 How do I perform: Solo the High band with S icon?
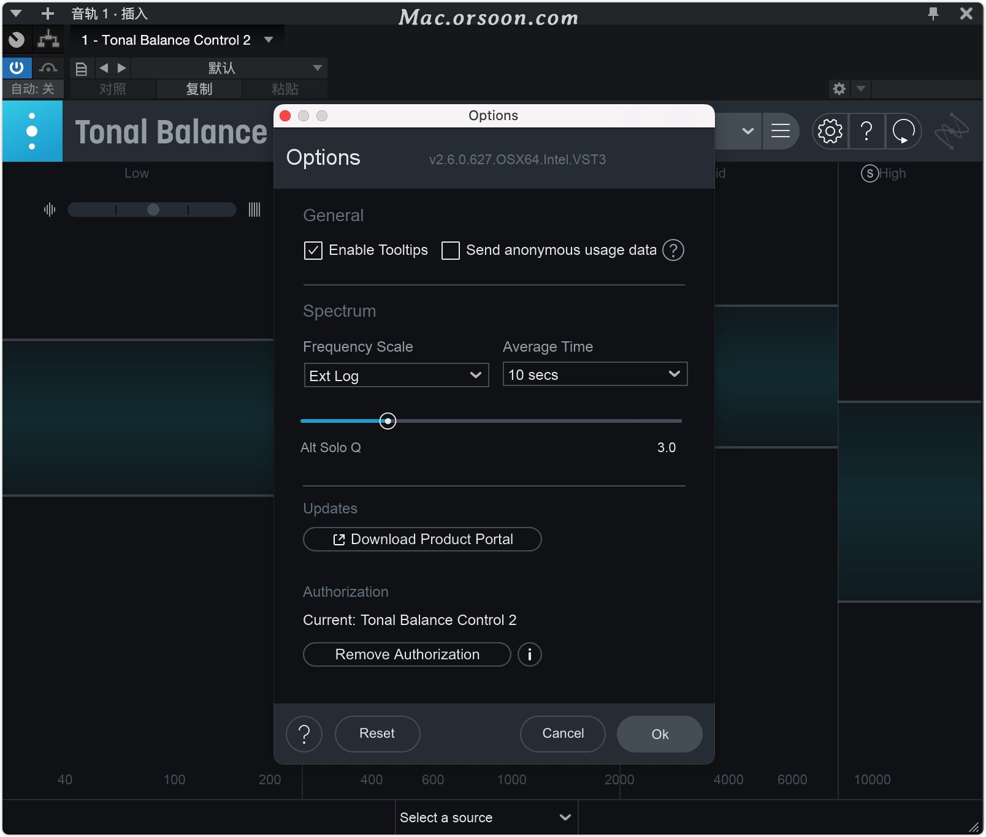click(869, 173)
